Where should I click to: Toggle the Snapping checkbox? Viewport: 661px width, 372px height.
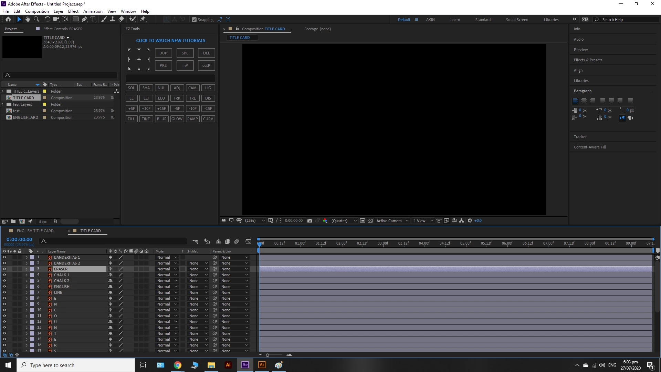click(194, 20)
